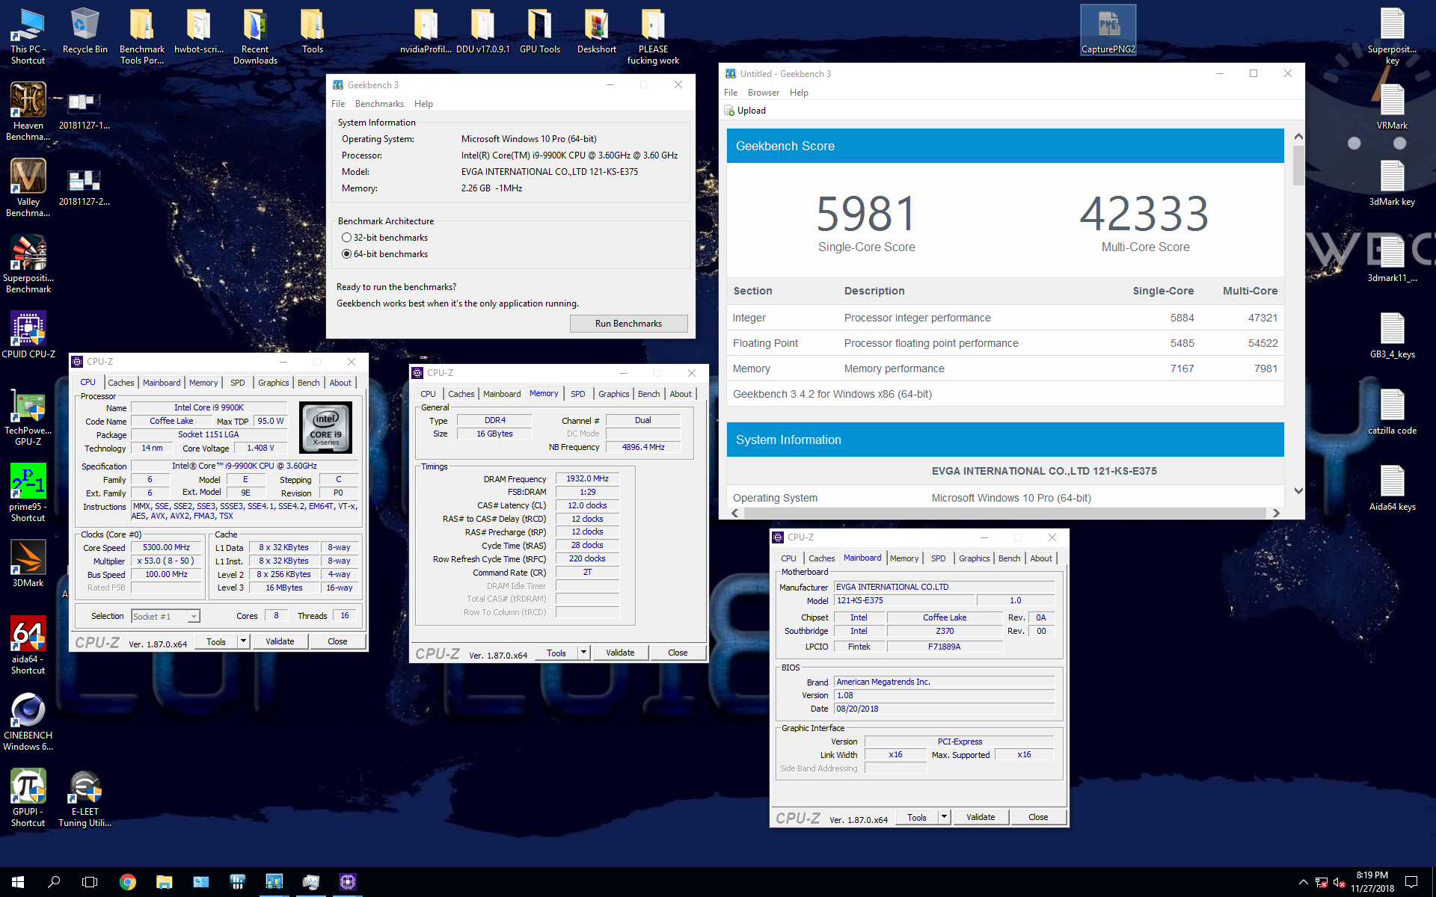Select the CINEBENCH Windows 64 desktop icon

point(28,721)
